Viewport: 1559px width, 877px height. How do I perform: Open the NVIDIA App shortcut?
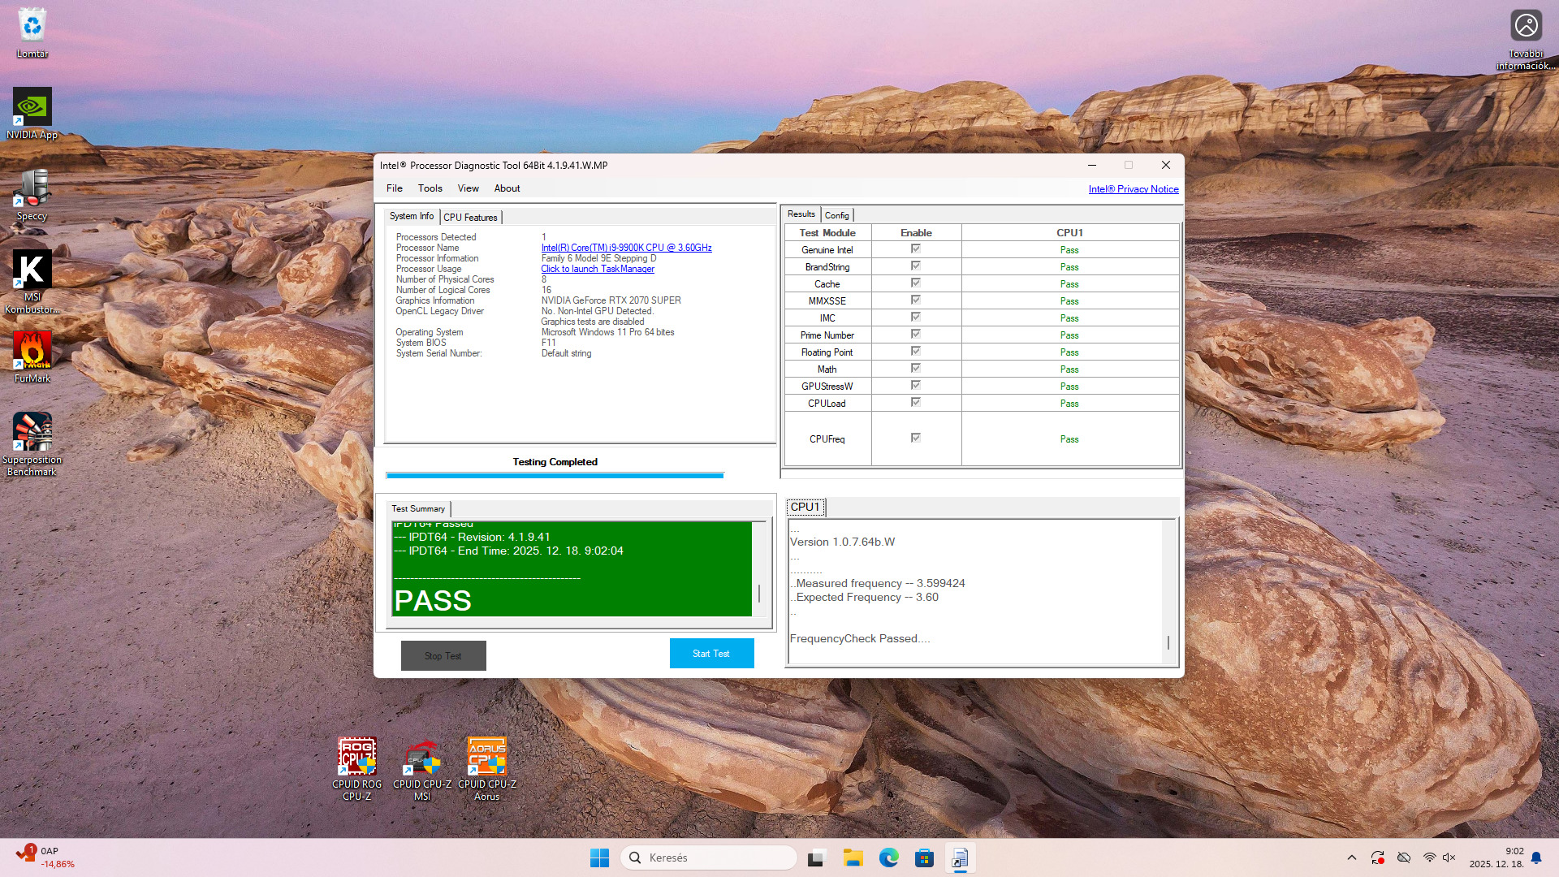coord(32,108)
